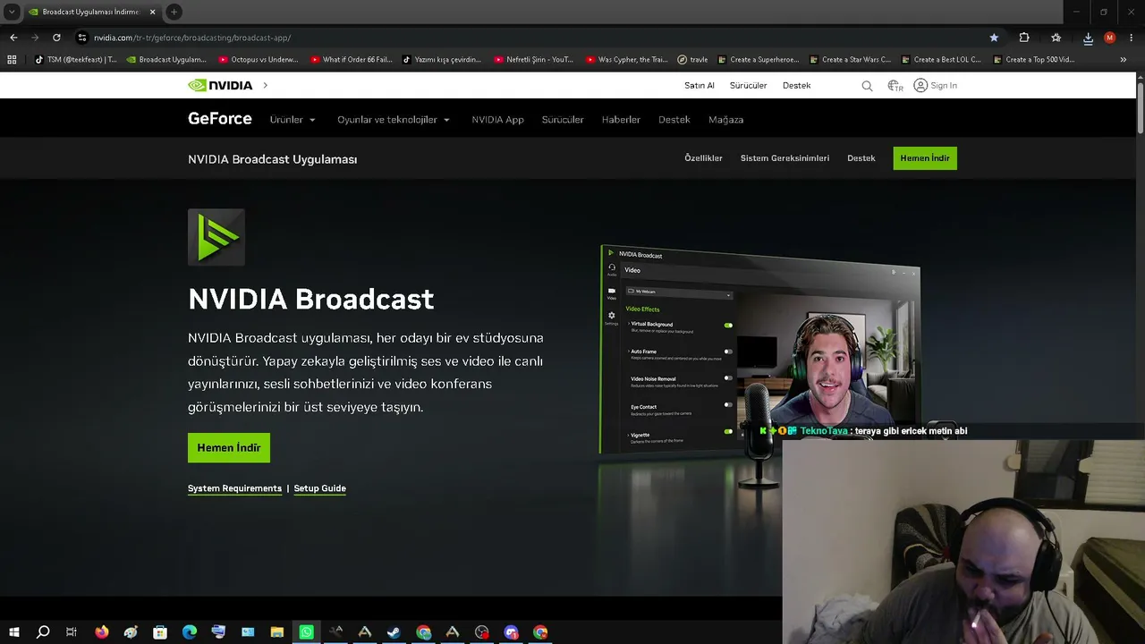This screenshot has width=1145, height=644.
Task: Open Discord from the taskbar
Action: [511, 632]
